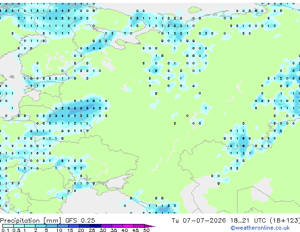Click the '0.5' legend value label
This screenshot has width=300, height=232.
17,230
